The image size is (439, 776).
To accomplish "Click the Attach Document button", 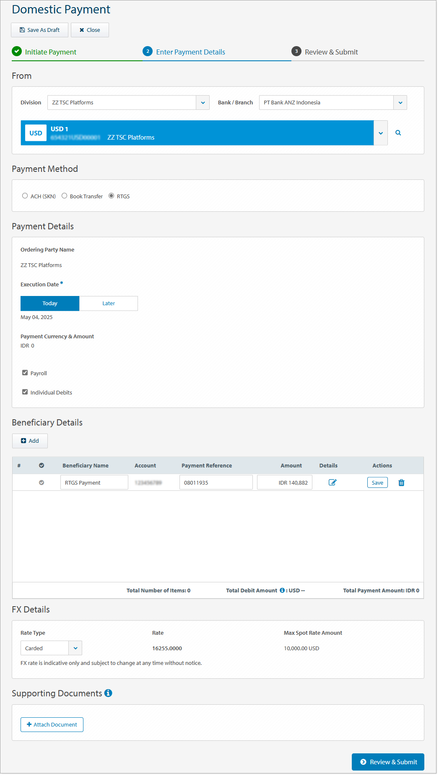I will pyautogui.click(x=52, y=724).
